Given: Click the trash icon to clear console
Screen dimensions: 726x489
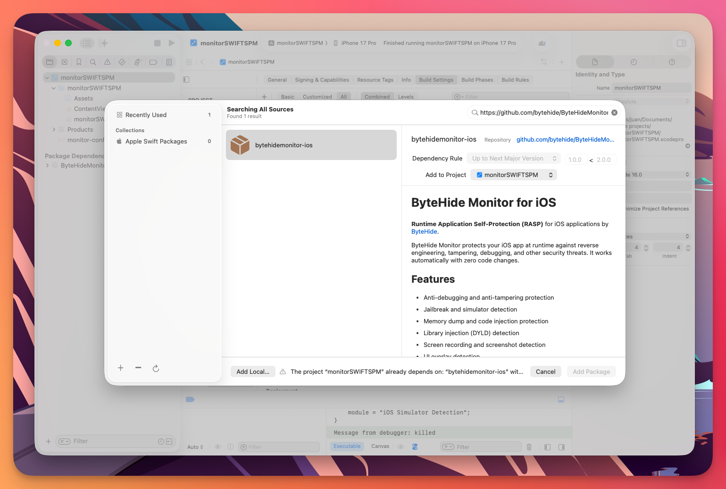Looking at the screenshot, I should [x=529, y=447].
